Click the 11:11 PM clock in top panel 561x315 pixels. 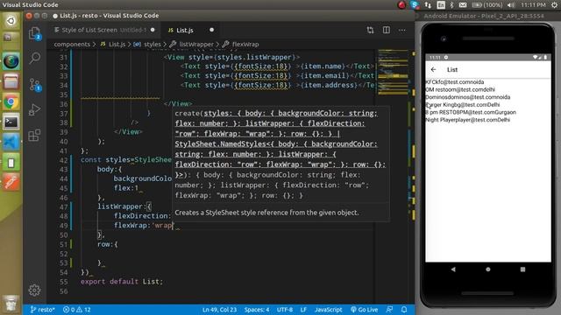coord(533,4)
